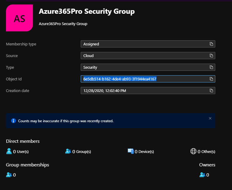Click the Source label

[12, 56]
